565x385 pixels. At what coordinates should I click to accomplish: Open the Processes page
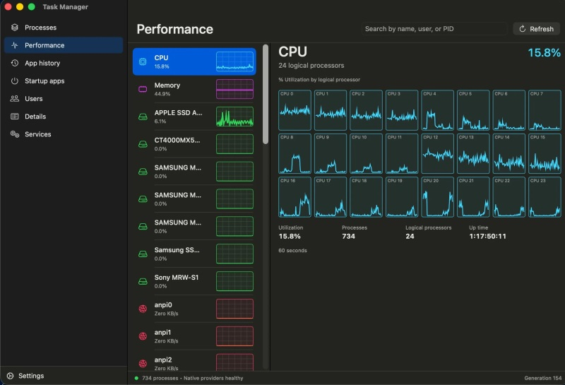pyautogui.click(x=64, y=28)
